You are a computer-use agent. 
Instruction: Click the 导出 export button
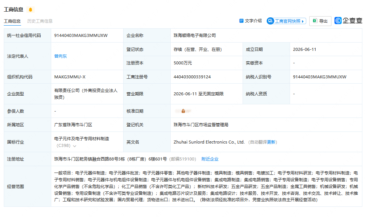[x=320, y=21]
